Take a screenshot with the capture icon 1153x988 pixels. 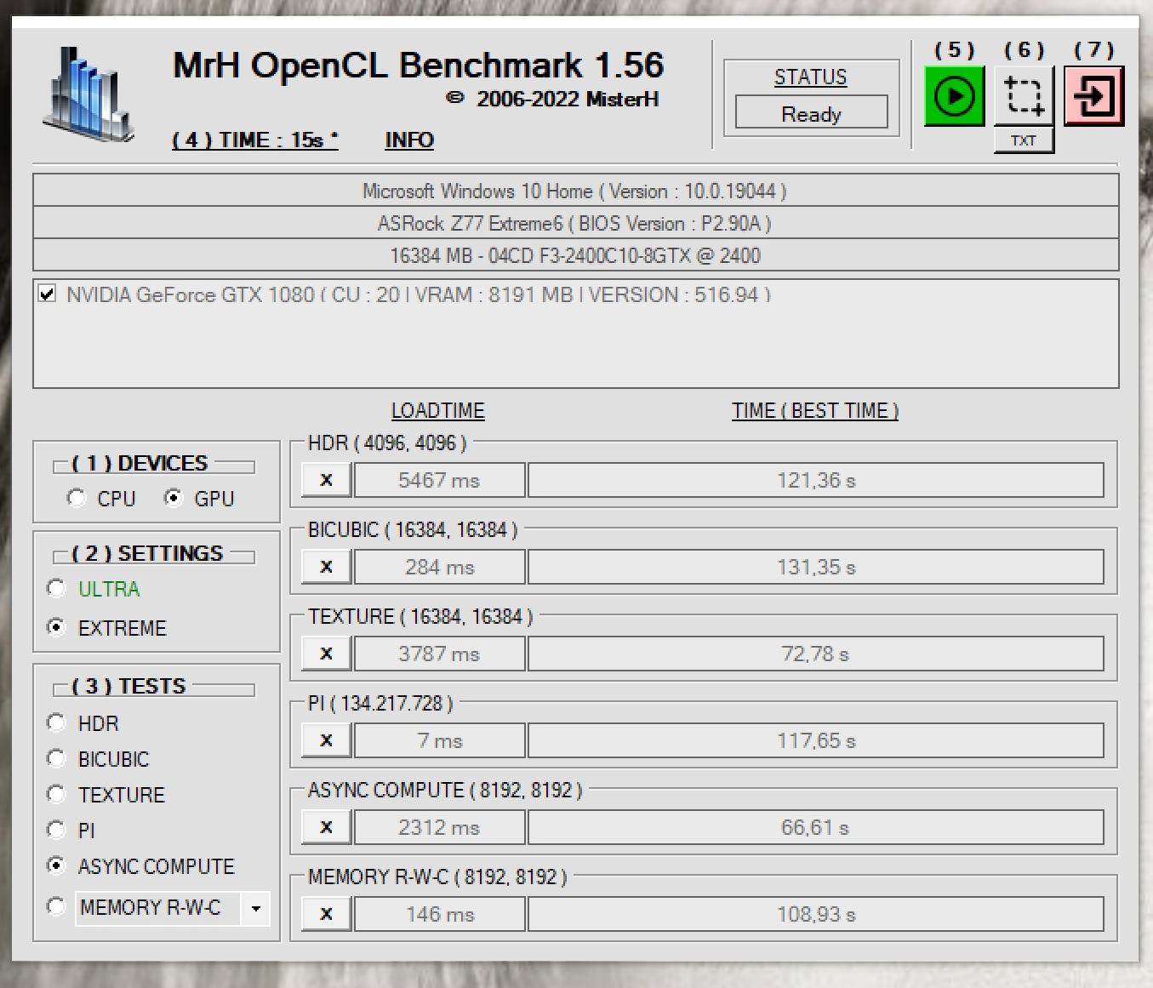coord(1024,96)
